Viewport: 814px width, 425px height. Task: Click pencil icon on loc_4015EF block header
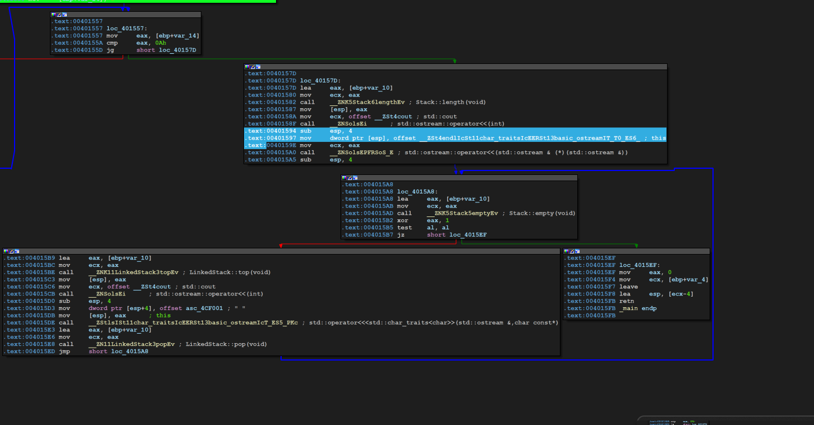click(x=572, y=251)
